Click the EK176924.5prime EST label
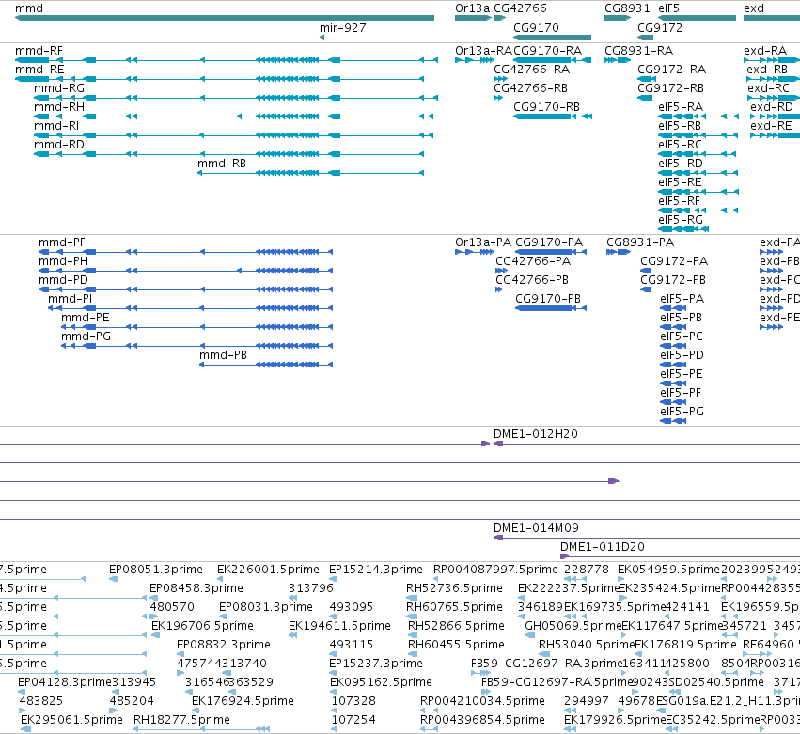Viewport: 800px width, 734px height. coord(243,701)
